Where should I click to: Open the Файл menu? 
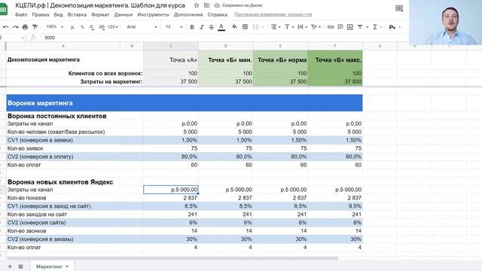coord(21,14)
